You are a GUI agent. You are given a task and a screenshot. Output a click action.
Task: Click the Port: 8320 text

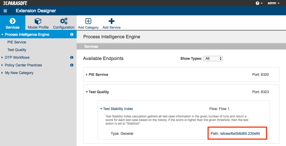260,75
